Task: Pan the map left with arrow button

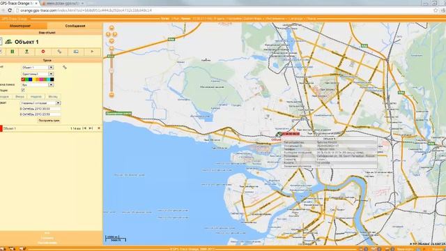Action: coord(109,34)
